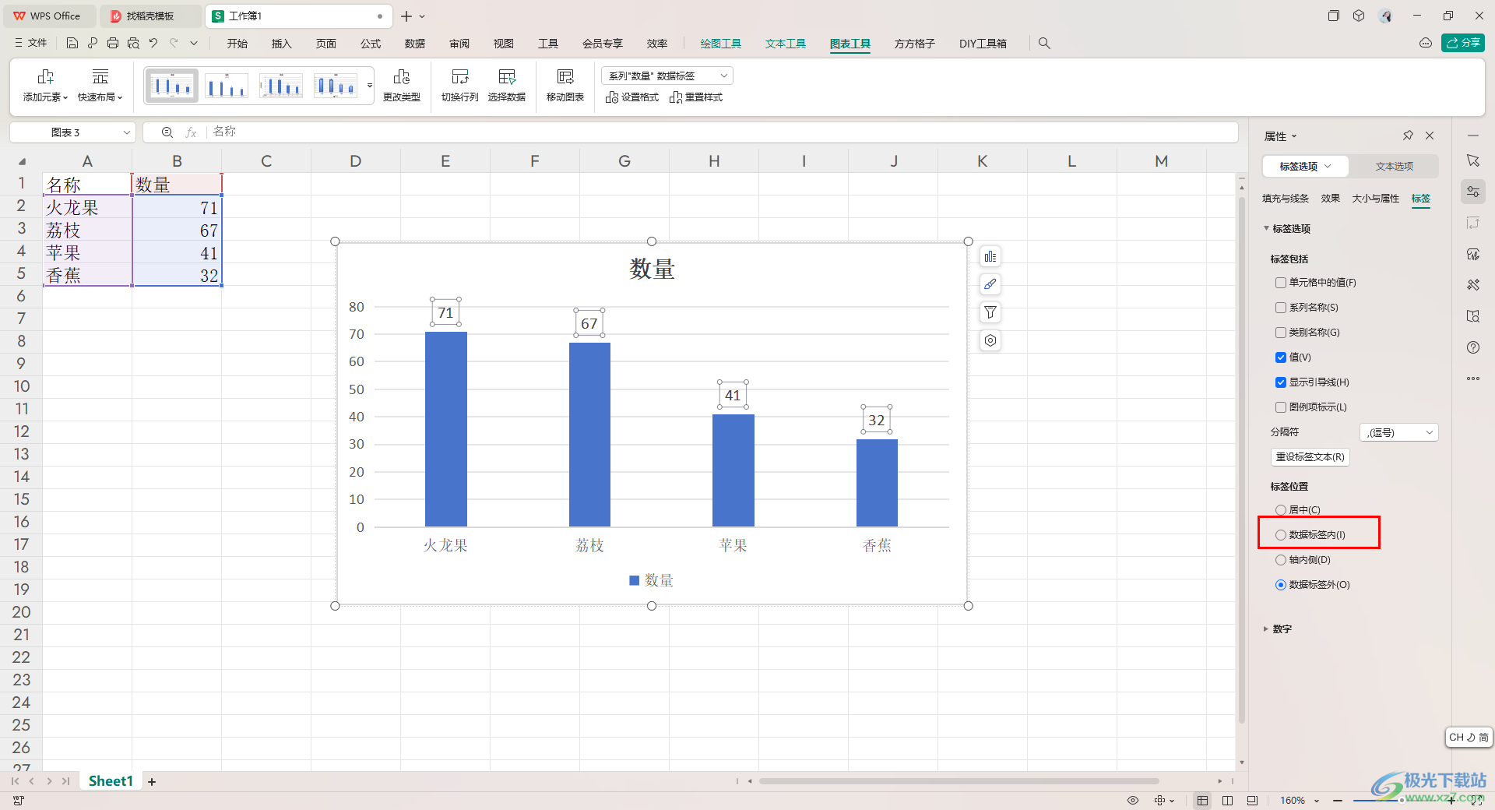Pin the Properties panel
The image size is (1495, 810).
click(x=1408, y=136)
